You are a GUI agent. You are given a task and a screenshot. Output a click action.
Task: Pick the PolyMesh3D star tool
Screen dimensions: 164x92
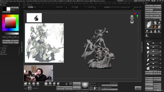159,23
